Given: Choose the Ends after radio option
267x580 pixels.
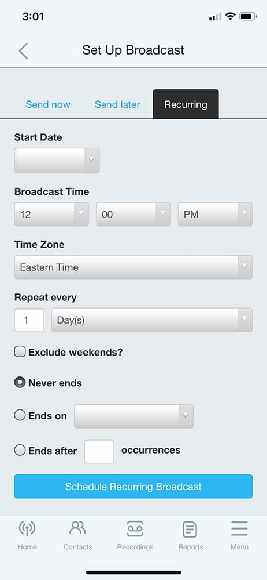Looking at the screenshot, I should [20, 450].
